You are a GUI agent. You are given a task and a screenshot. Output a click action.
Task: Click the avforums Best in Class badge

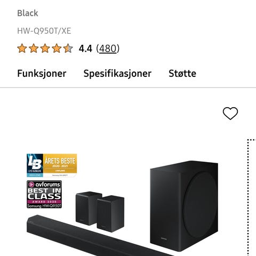click(x=44, y=194)
